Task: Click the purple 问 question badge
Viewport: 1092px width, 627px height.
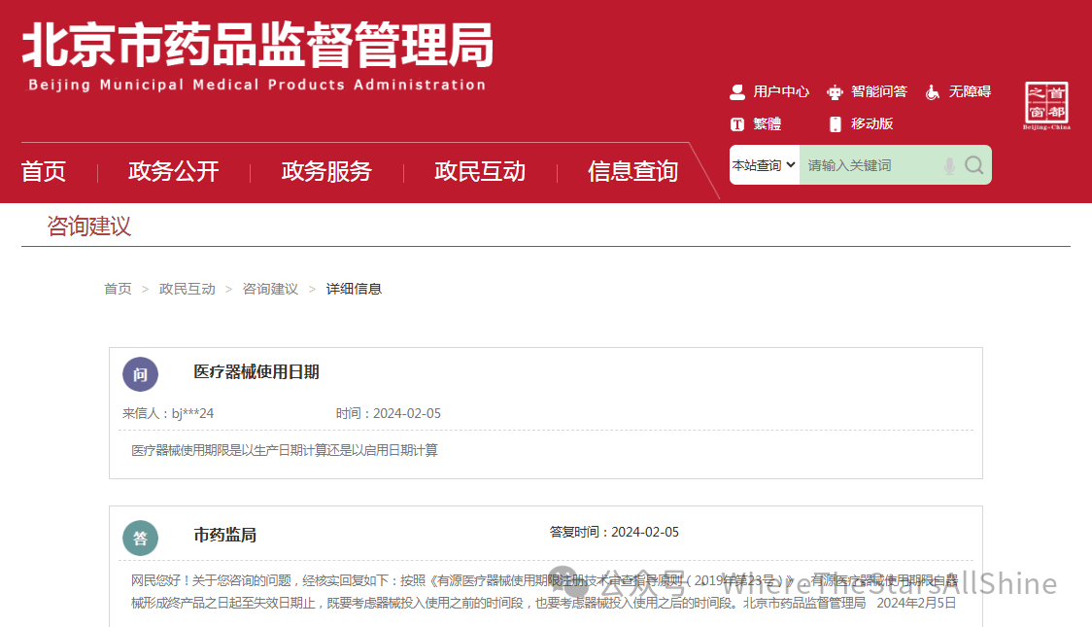Action: click(141, 375)
